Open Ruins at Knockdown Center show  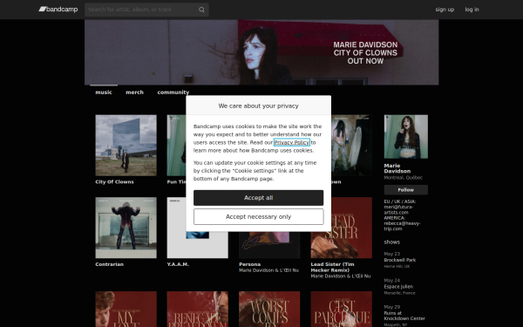pyautogui.click(x=404, y=316)
